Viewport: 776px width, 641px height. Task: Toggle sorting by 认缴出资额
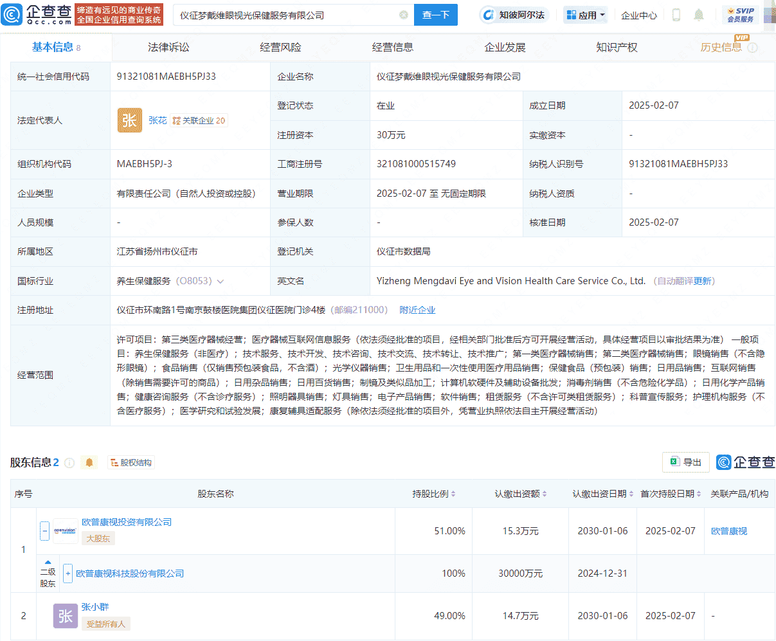click(x=545, y=493)
